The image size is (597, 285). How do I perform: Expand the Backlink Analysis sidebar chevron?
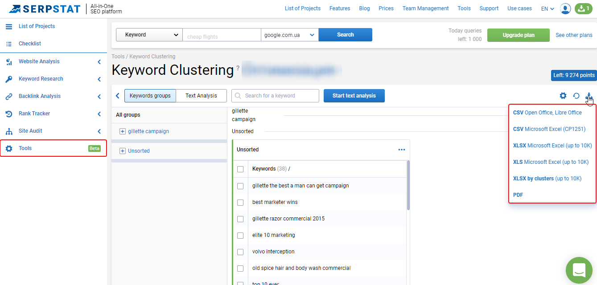click(99, 97)
